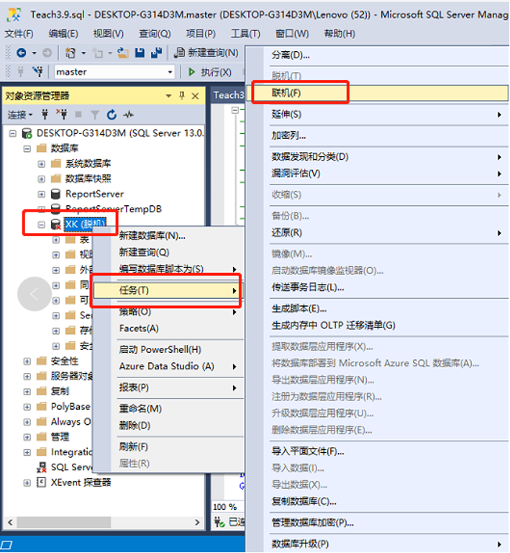Choose Facets(A) from context menu
This screenshot has width=510, height=553.
coord(139,328)
